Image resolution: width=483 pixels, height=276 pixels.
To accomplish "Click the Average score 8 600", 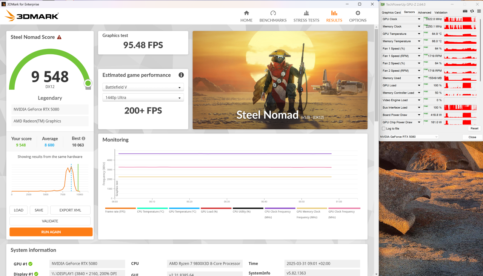I will pos(49,145).
